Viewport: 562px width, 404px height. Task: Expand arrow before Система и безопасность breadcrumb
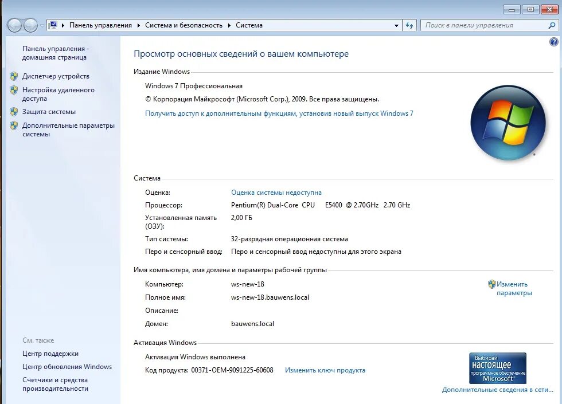(139, 25)
